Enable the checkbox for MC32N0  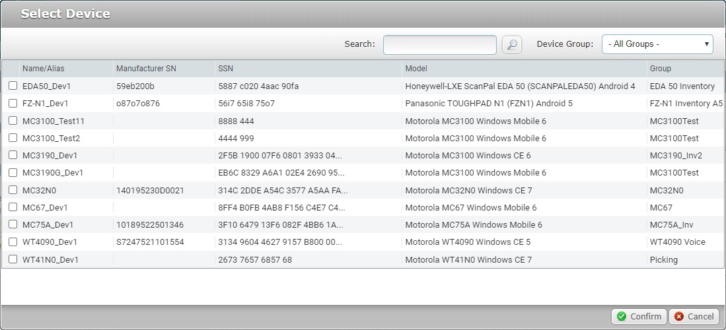tap(13, 190)
